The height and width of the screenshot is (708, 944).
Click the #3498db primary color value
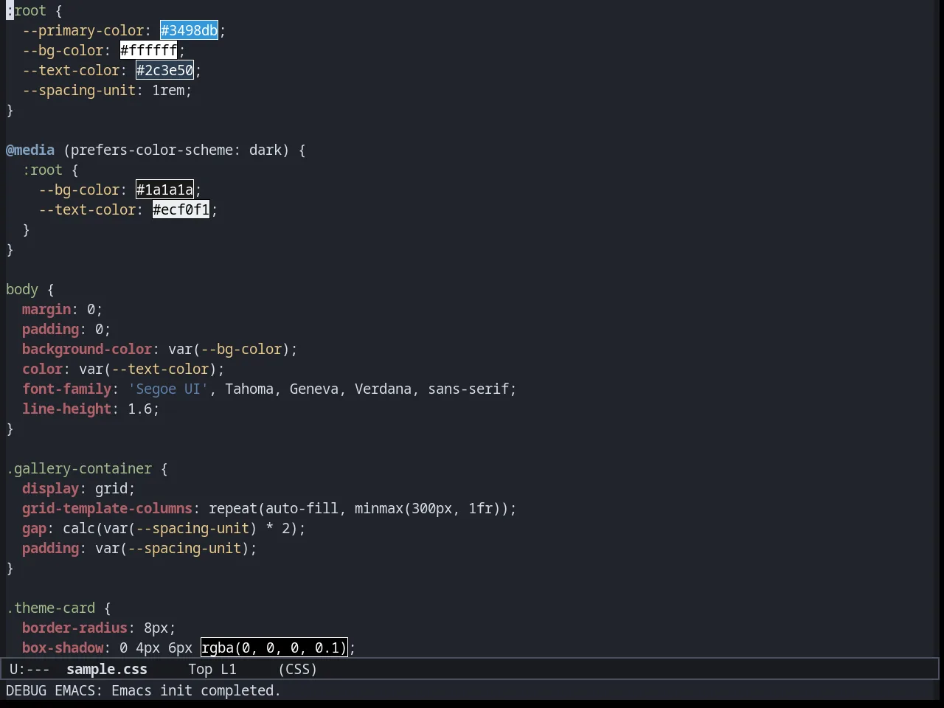(x=189, y=30)
